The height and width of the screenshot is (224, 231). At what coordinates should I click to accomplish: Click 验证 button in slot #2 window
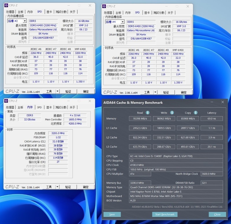click(x=68, y=91)
